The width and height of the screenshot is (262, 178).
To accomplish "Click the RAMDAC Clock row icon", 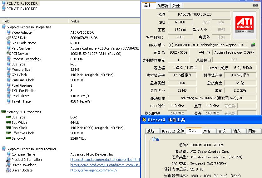I will 9,80.
